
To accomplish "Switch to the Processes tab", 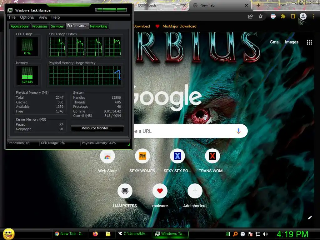I will [x=40, y=26].
